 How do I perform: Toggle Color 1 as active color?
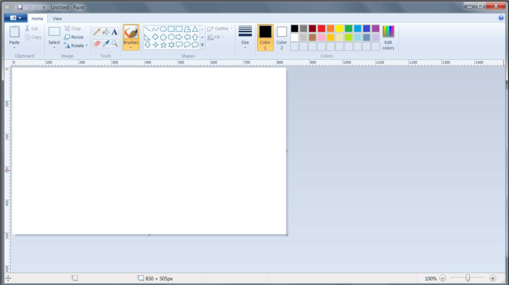(x=265, y=37)
